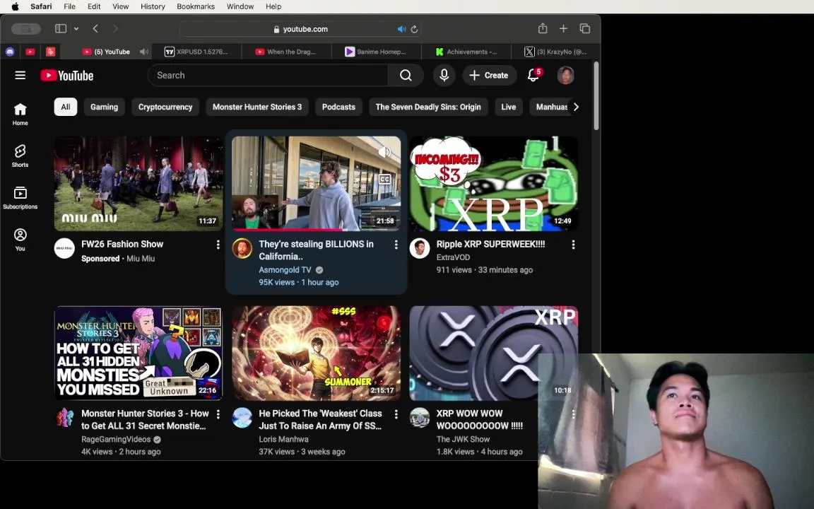Screen dimensions: 814x509
Task: Select the All filter chip
Action: [x=66, y=107]
